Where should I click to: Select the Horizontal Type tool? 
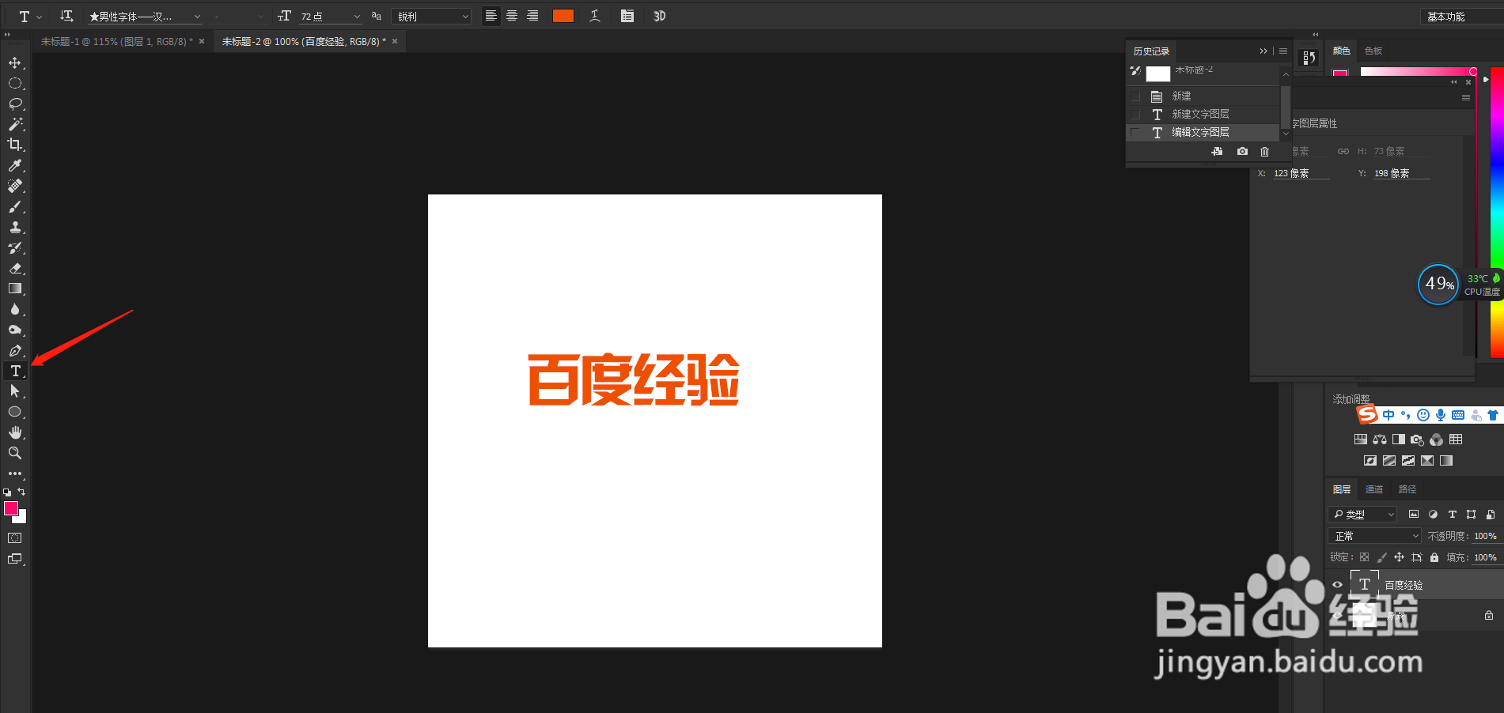click(15, 371)
